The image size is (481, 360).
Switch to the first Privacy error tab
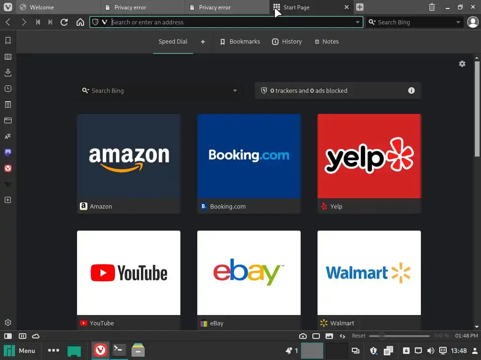(142, 7)
